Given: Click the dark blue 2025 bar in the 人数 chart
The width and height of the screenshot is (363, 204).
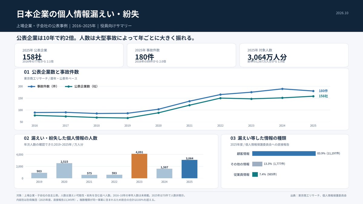Looking at the screenshot, I should [189, 169].
